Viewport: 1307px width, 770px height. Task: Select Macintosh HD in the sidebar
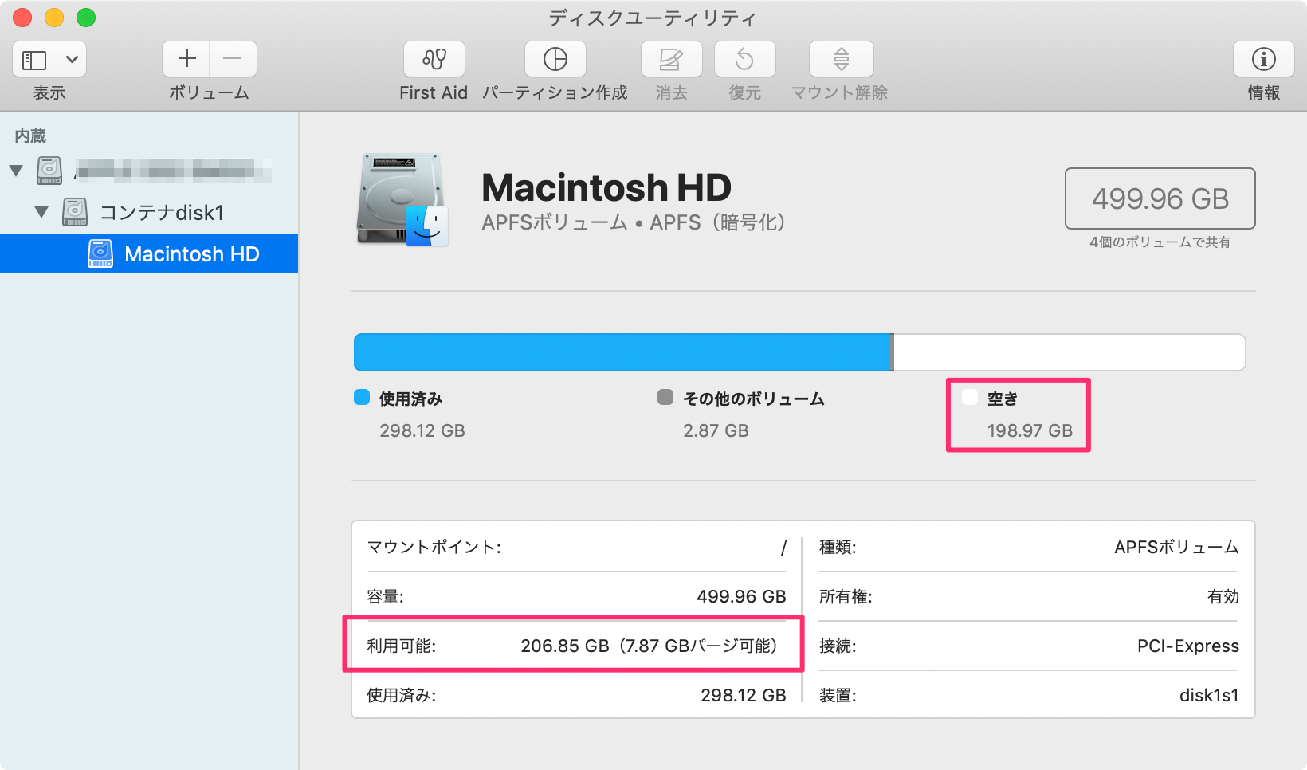pos(191,254)
